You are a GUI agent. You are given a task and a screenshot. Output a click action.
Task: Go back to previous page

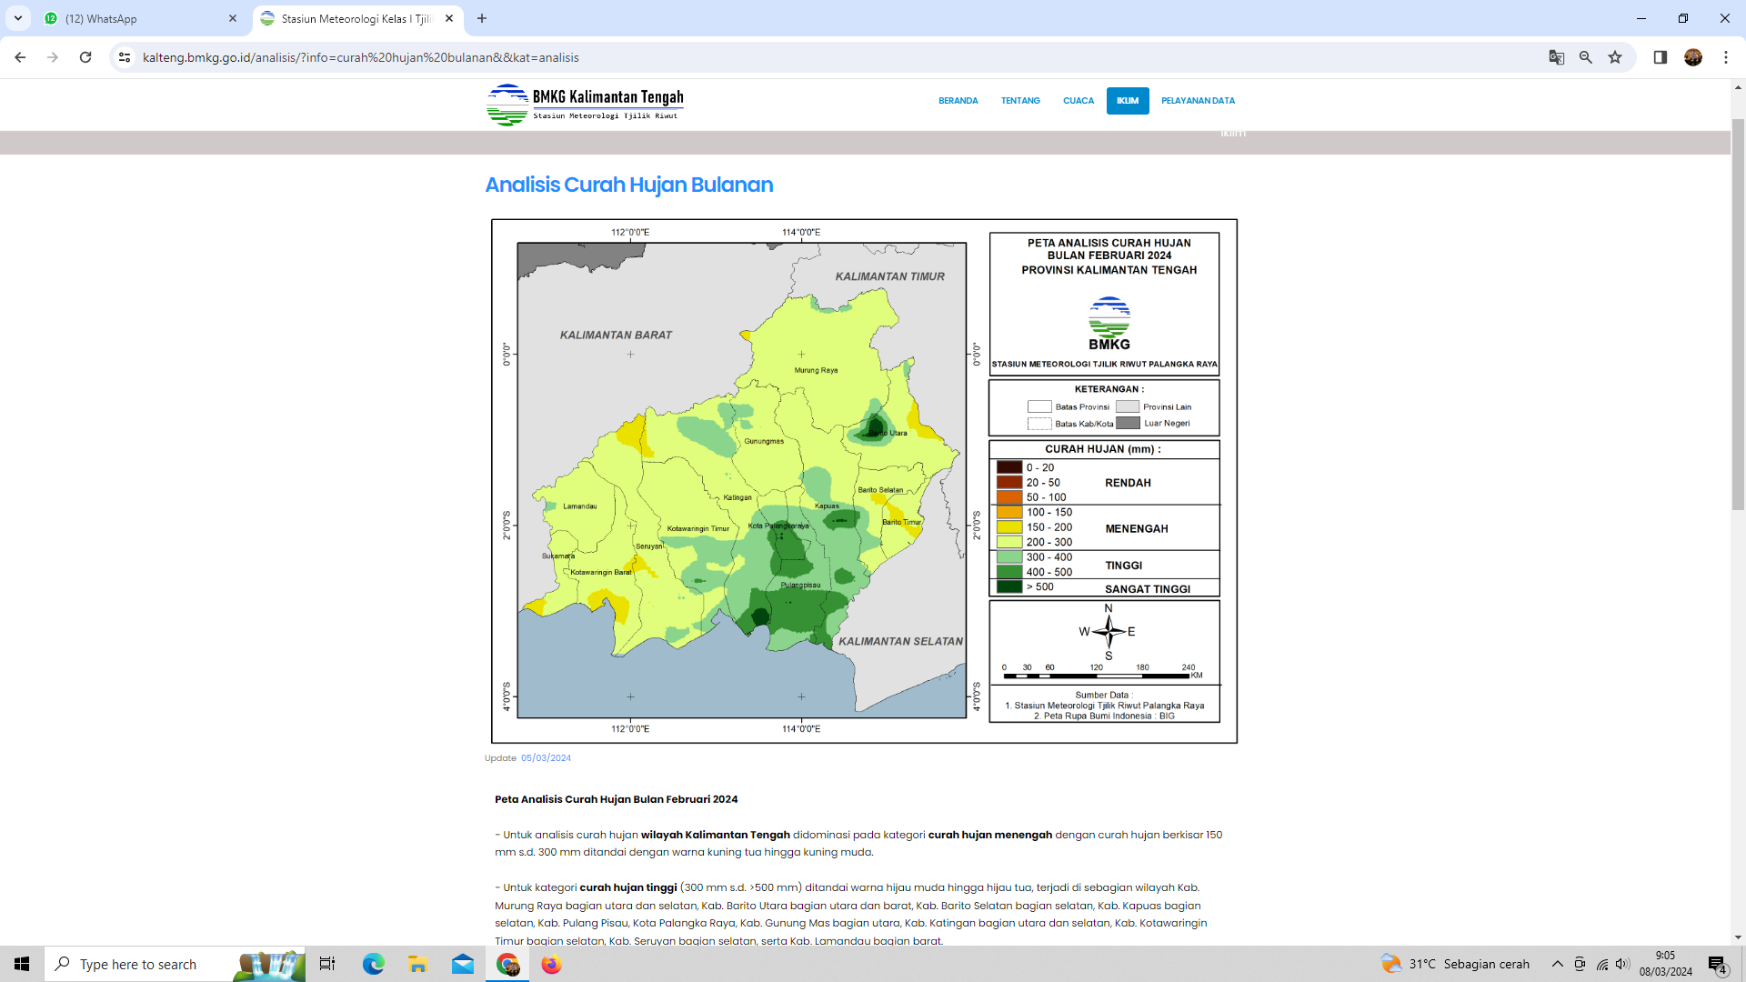pyautogui.click(x=20, y=57)
